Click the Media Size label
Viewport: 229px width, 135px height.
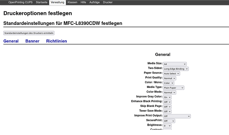(x=155, y=63)
